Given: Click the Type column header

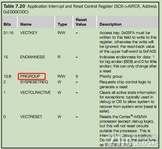Looking at the screenshot, I should point(62,24).
